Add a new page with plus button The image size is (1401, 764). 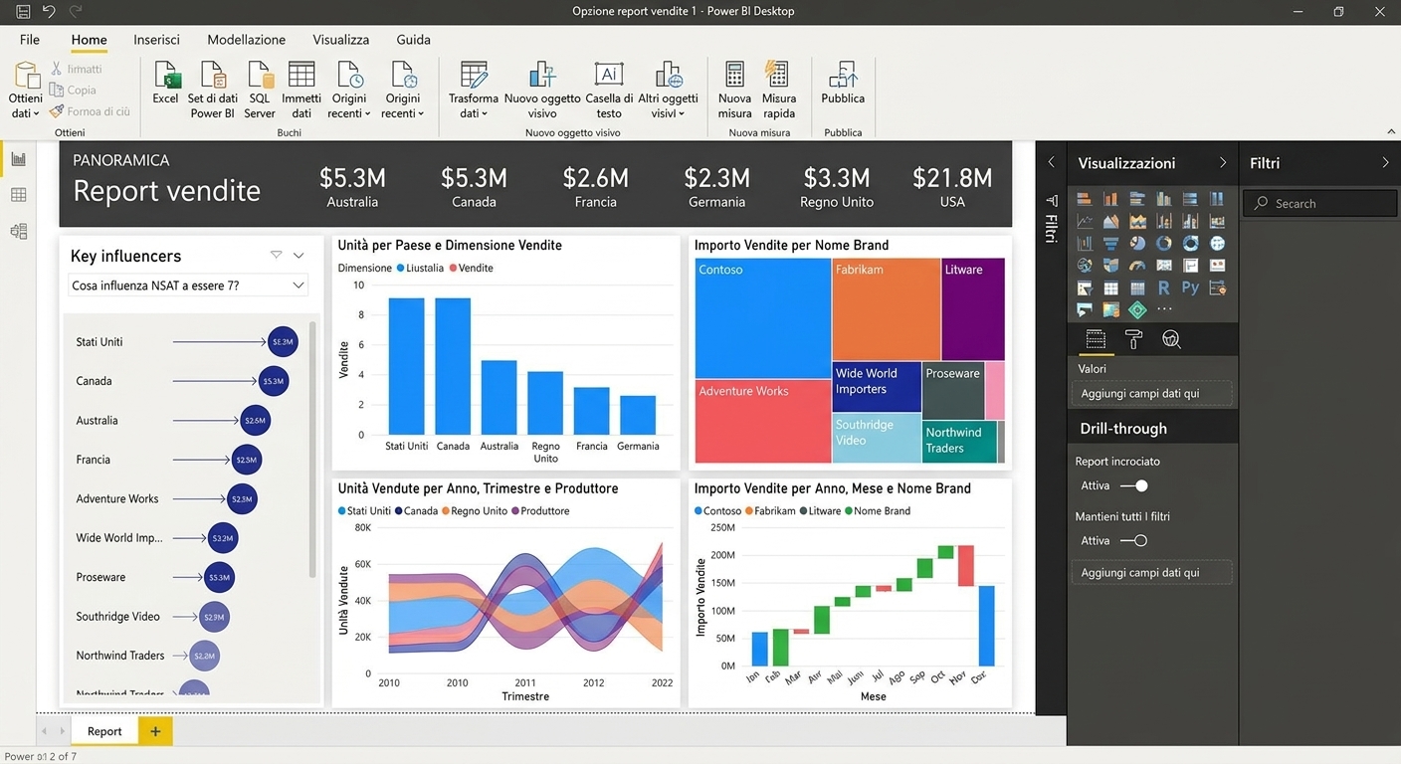pos(155,731)
